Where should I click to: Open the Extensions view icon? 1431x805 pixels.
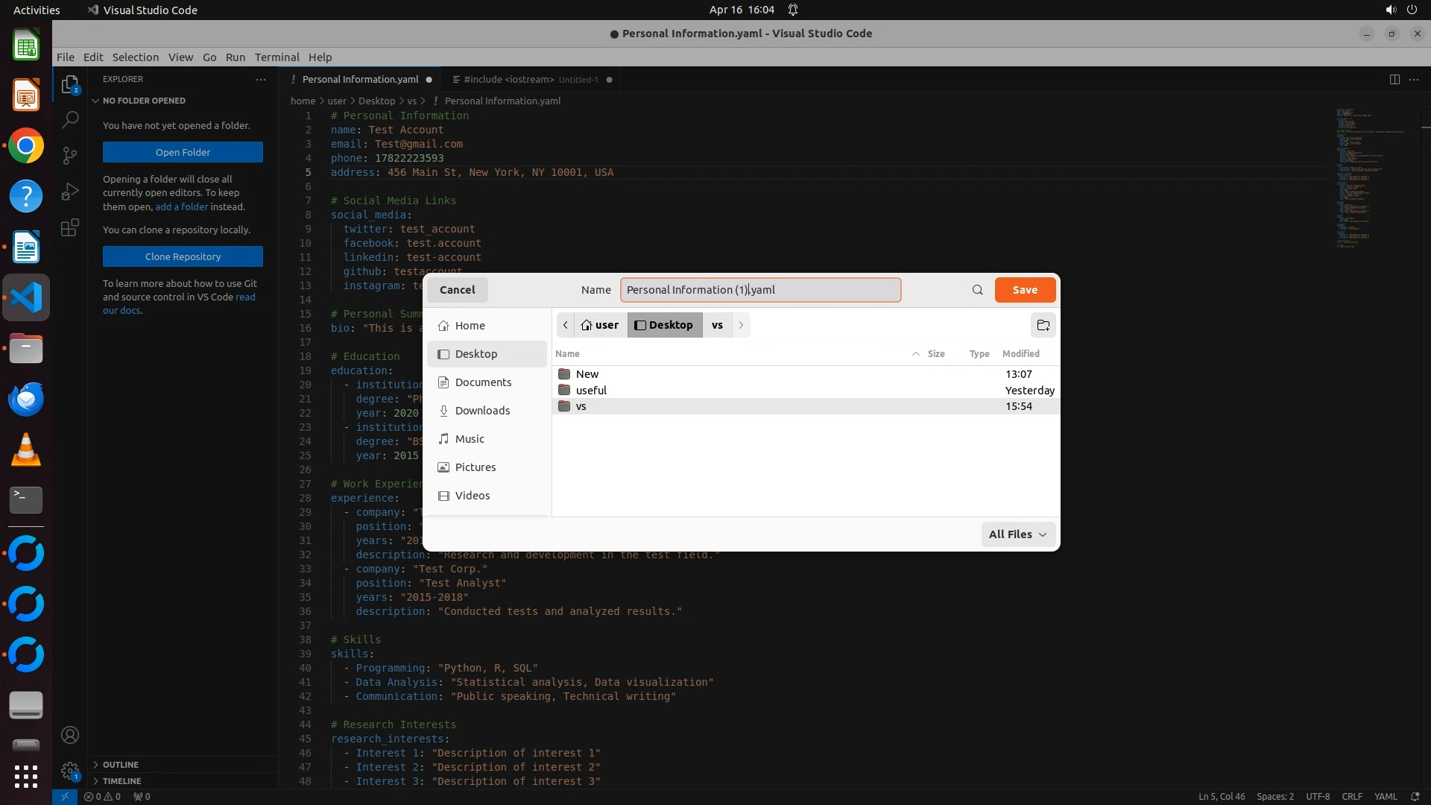[70, 228]
